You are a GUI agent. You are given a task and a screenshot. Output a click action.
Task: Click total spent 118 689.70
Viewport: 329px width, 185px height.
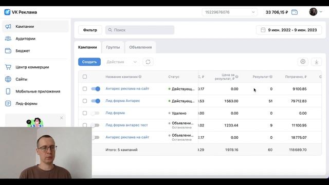[x=298, y=150]
